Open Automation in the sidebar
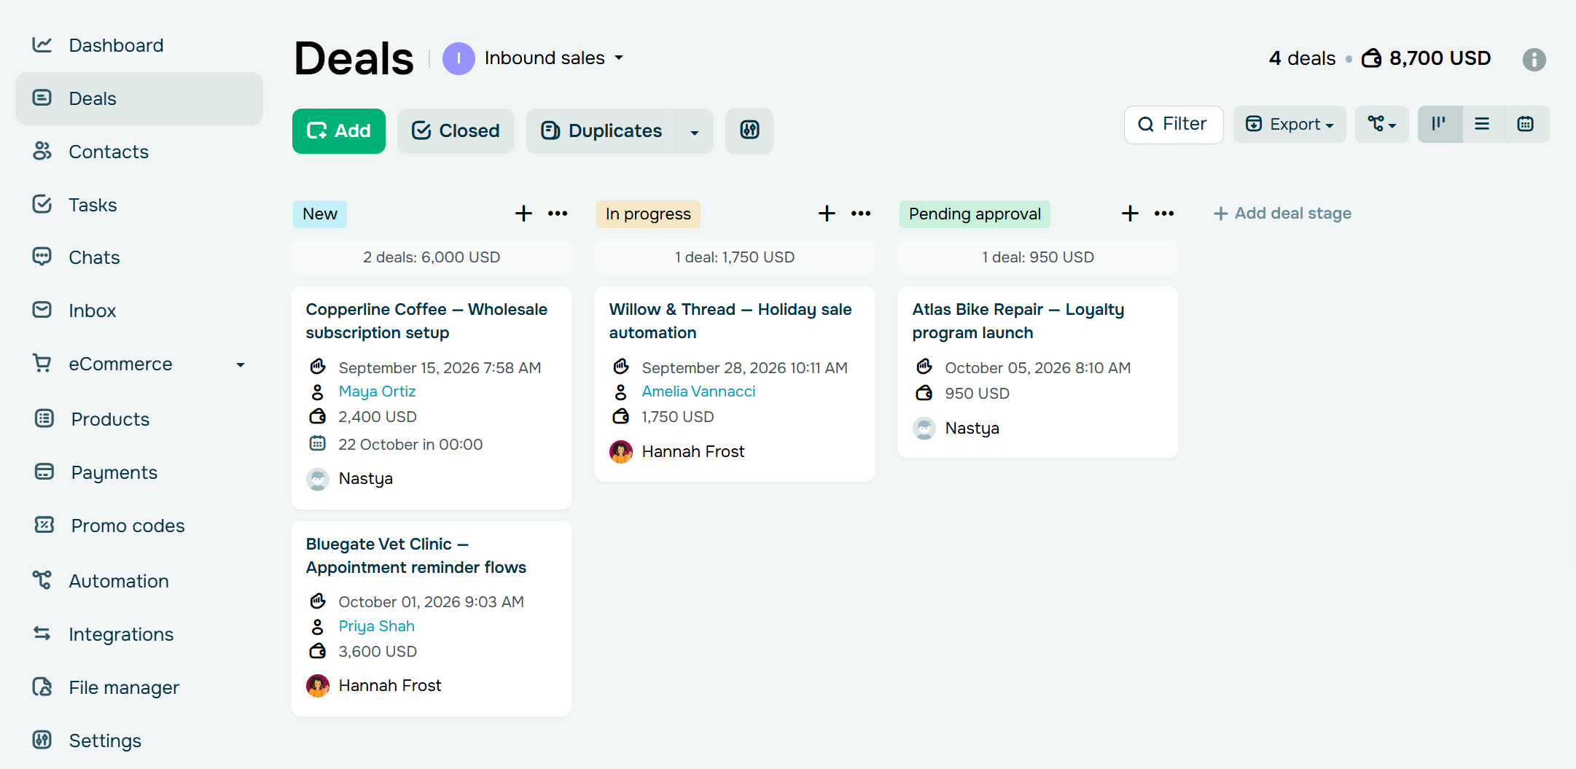Viewport: 1576px width, 769px height. [139, 581]
